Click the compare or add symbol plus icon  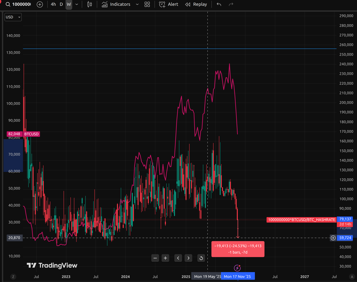coord(40,4)
